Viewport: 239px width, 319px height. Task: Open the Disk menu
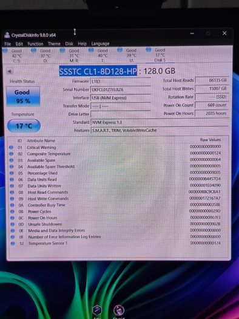coord(69,44)
